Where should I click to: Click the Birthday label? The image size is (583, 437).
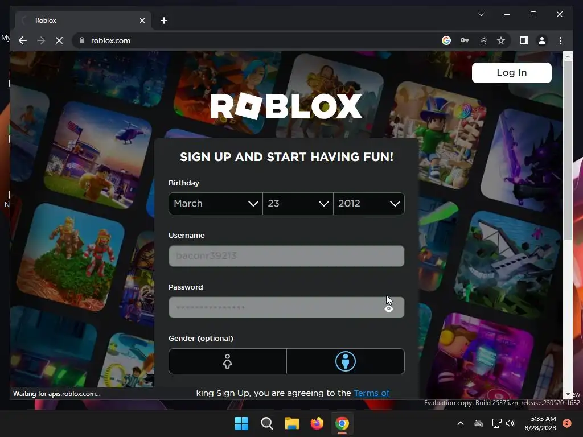click(184, 183)
